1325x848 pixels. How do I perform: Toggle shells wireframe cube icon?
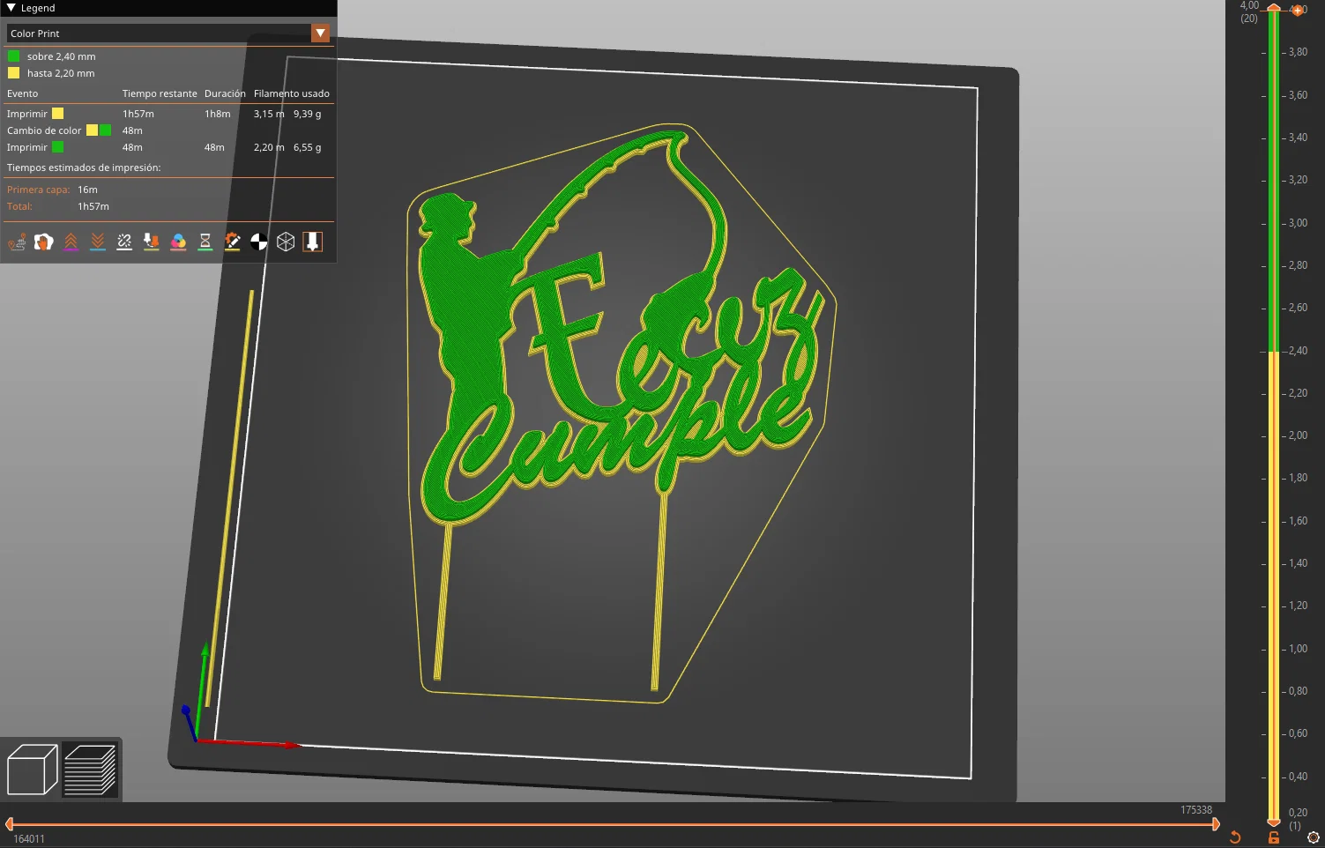tap(286, 242)
